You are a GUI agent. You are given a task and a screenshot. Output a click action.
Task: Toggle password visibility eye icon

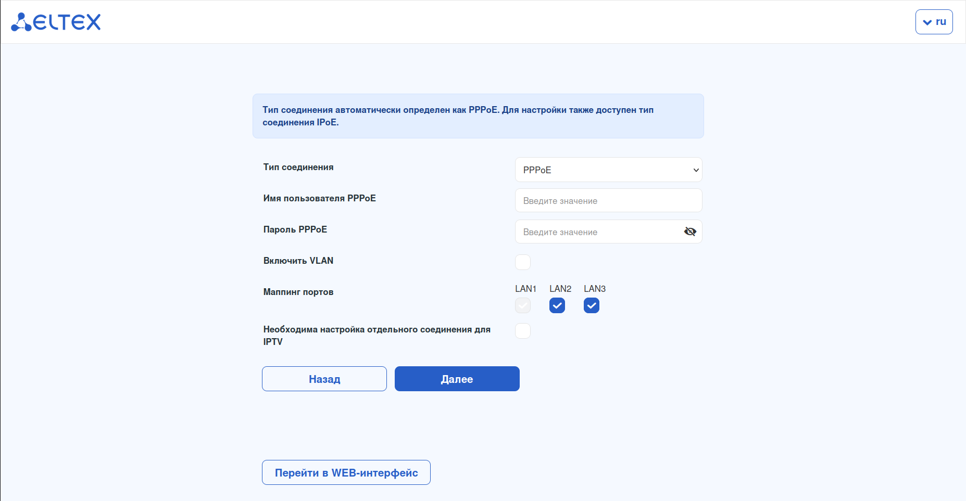690,232
